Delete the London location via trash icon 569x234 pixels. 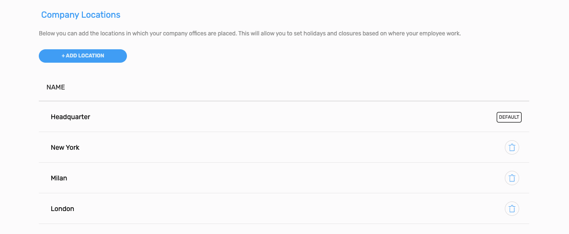[x=512, y=209]
